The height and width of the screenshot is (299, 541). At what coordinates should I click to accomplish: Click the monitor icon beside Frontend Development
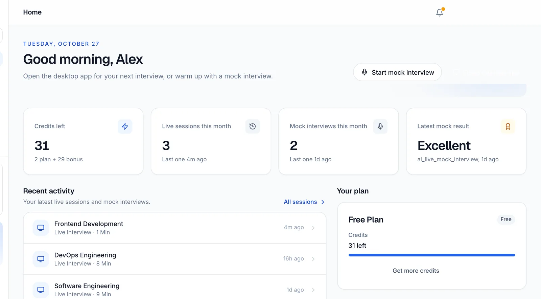pyautogui.click(x=41, y=228)
